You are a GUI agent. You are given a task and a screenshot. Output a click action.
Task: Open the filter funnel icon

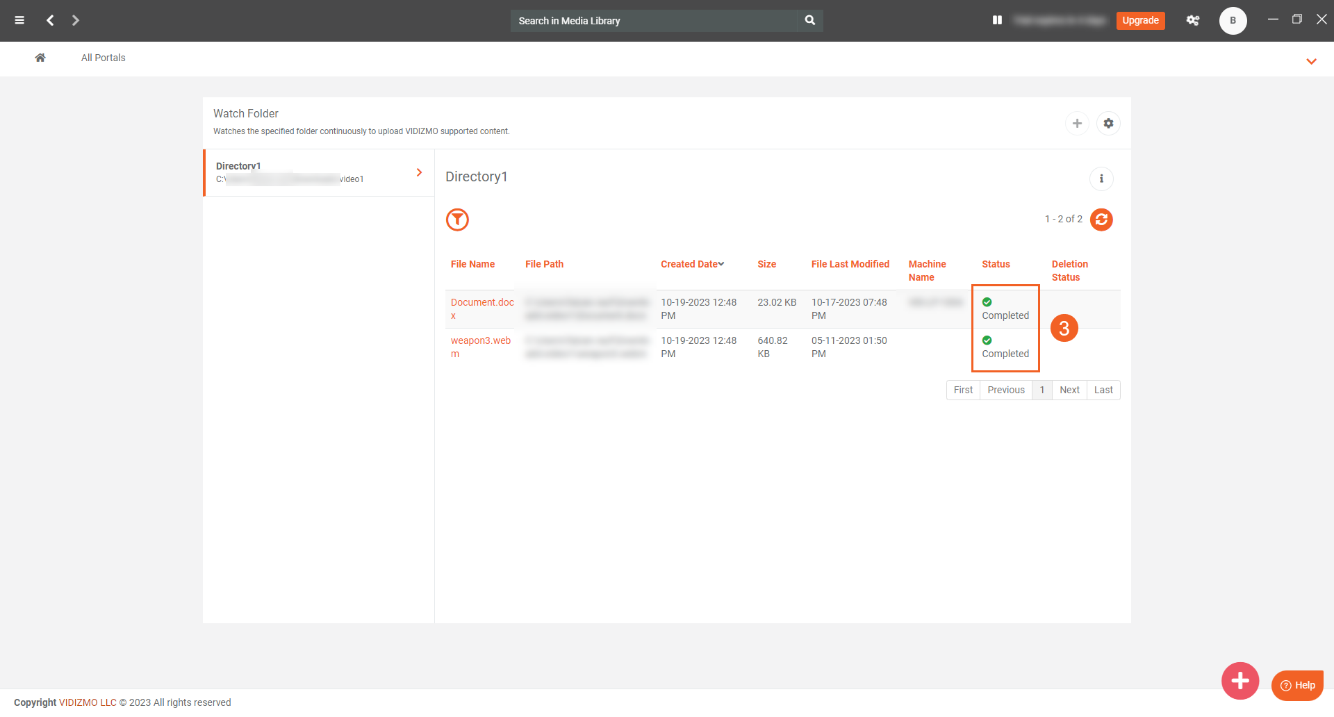pyautogui.click(x=457, y=220)
